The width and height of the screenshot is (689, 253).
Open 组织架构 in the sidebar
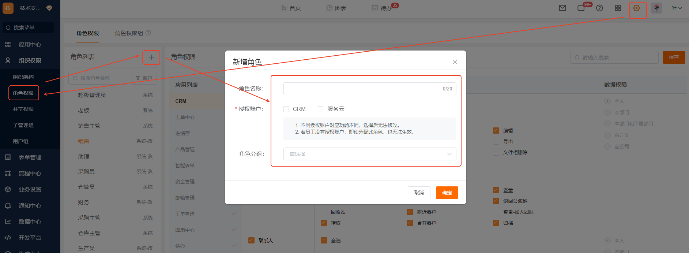click(x=23, y=77)
